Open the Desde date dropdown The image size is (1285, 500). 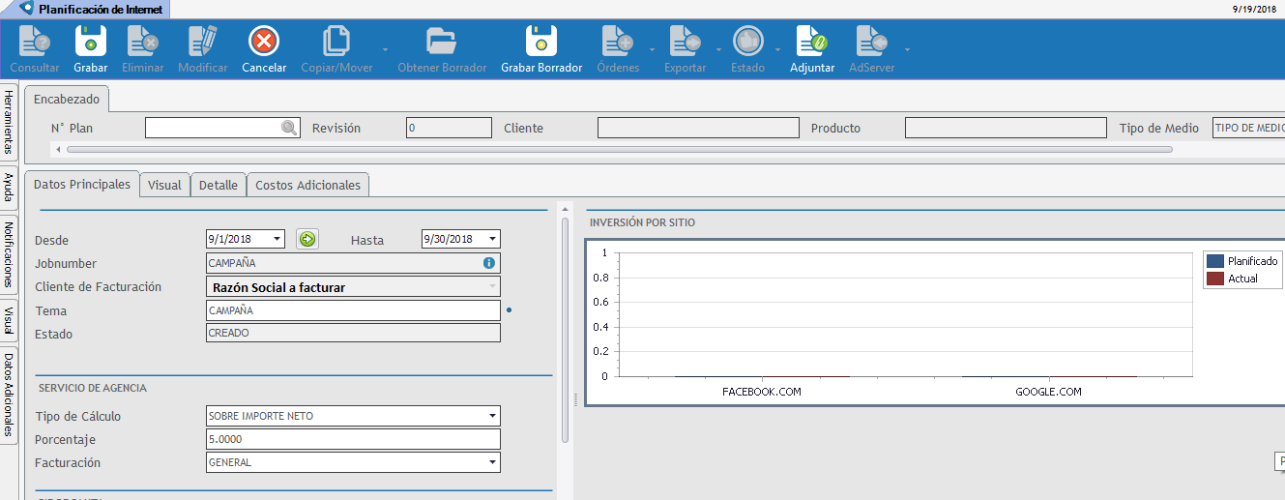coord(277,239)
